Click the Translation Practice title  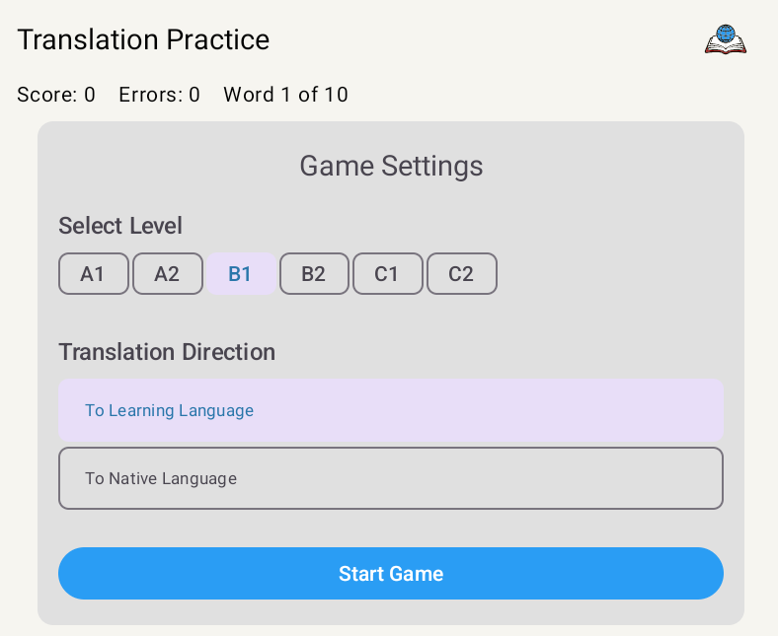143,39
